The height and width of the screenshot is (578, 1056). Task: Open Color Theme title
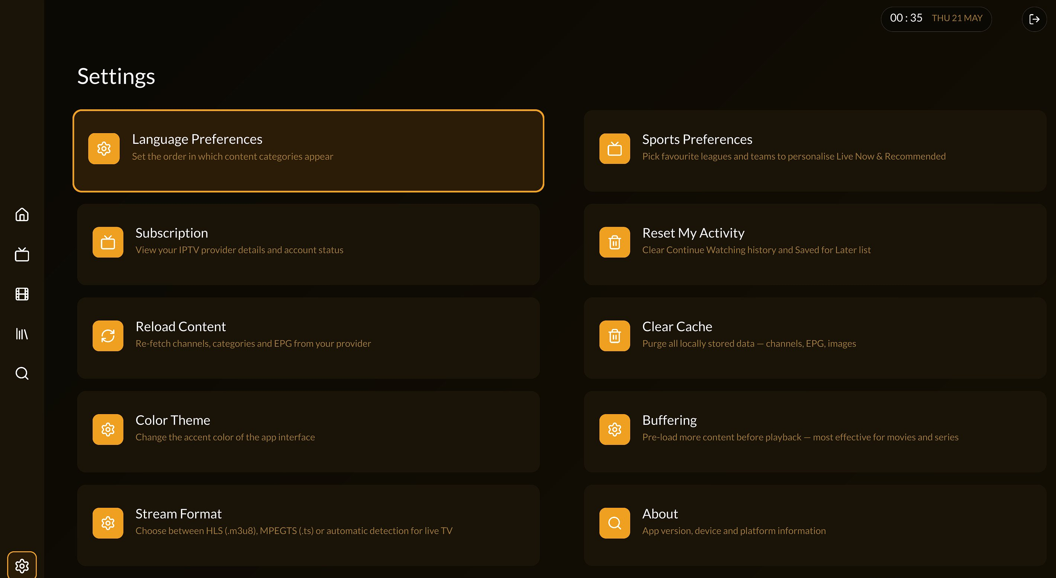[173, 420]
